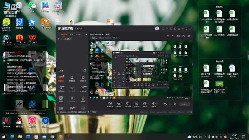
Task: Open the Windows Start menu
Action: (4, 137)
